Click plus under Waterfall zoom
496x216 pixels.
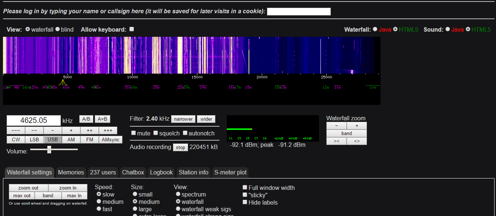pyautogui.click(x=357, y=126)
